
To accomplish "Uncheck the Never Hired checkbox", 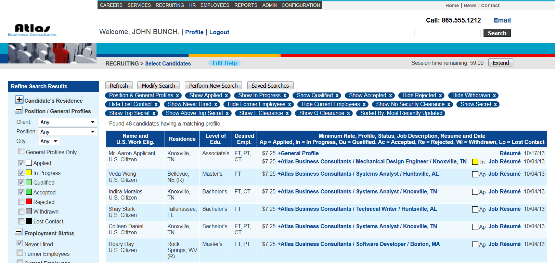I will tap(20, 243).
